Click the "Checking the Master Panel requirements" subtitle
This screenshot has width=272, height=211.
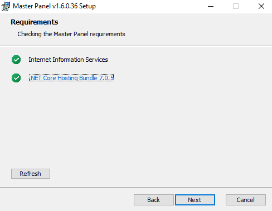71,34
